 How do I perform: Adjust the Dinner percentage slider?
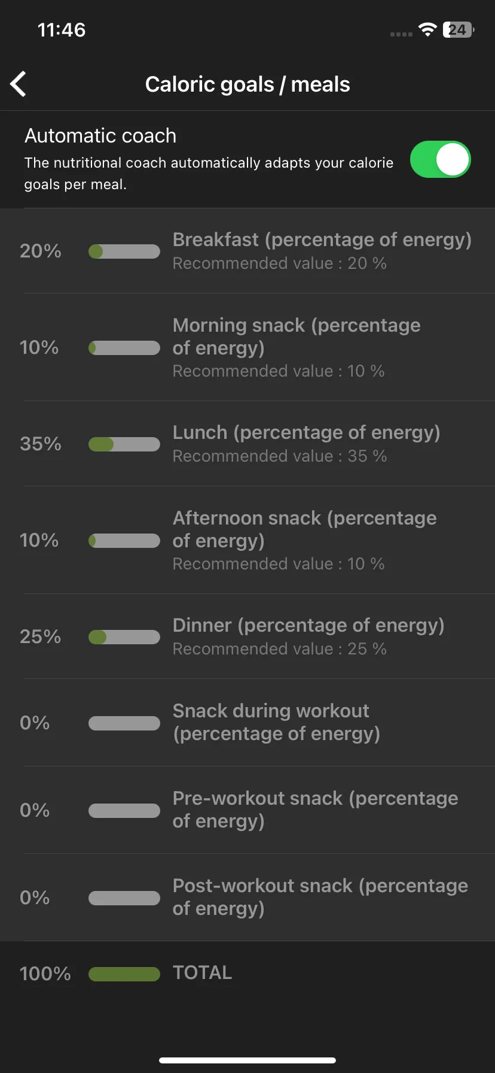click(124, 637)
